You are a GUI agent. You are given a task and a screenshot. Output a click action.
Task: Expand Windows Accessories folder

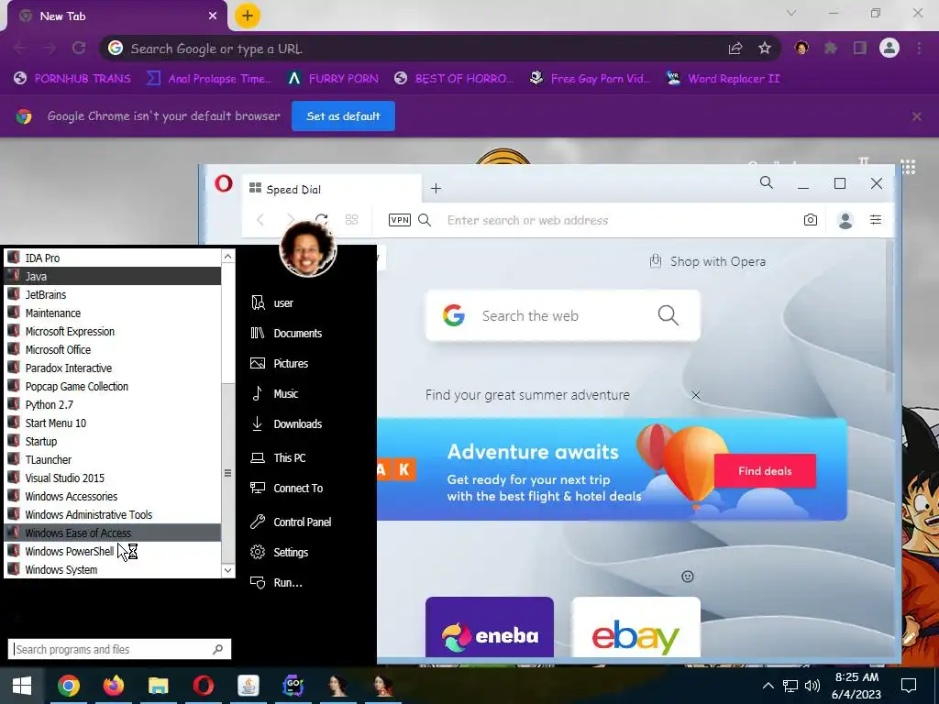click(113, 496)
